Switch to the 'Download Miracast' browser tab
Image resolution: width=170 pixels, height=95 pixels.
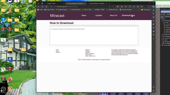[x=97, y=3]
